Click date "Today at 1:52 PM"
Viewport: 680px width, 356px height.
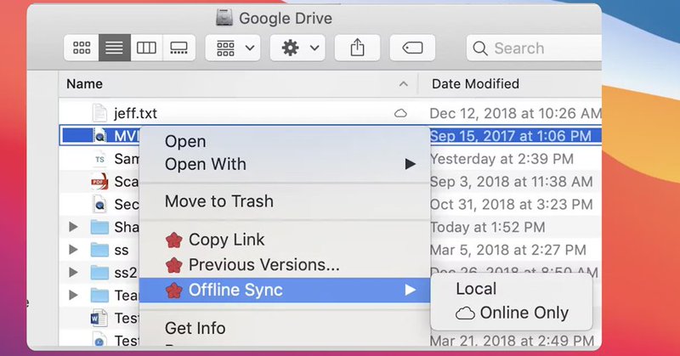coord(487,227)
